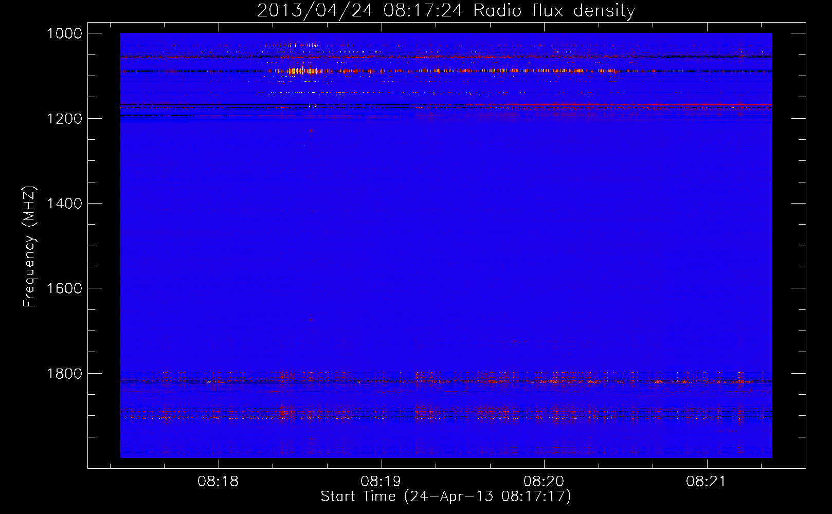Select the 1400 frequency tick label
832x514 pixels.
coord(64,204)
